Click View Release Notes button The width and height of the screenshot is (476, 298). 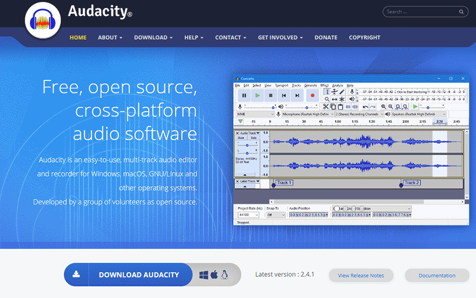pyautogui.click(x=361, y=276)
